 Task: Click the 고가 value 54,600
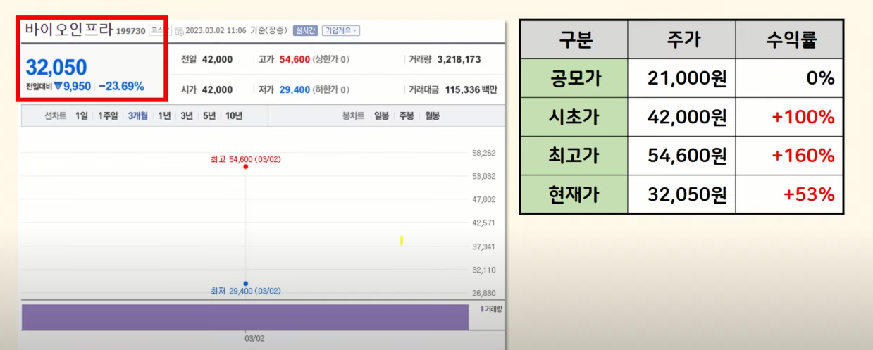coord(295,59)
